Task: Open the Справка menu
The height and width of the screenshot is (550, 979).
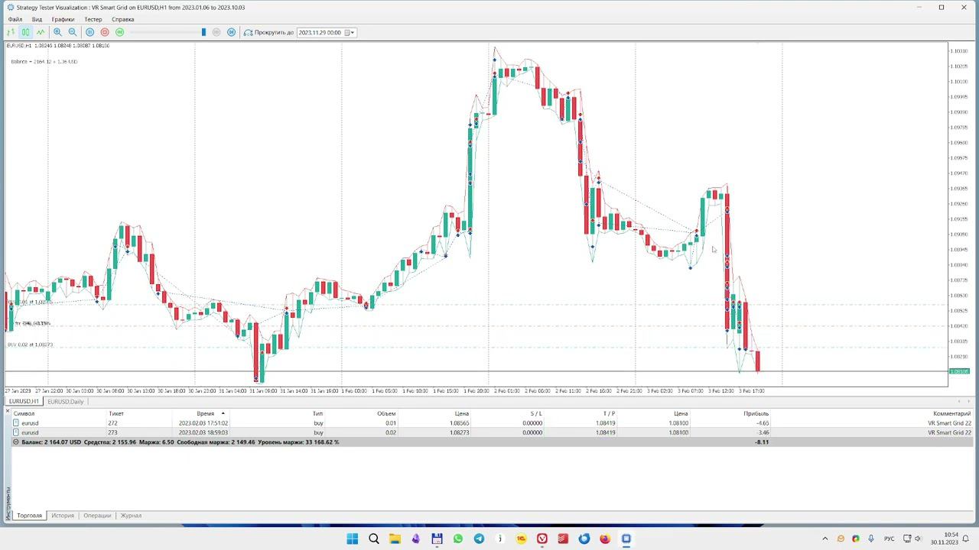Action: 122,19
